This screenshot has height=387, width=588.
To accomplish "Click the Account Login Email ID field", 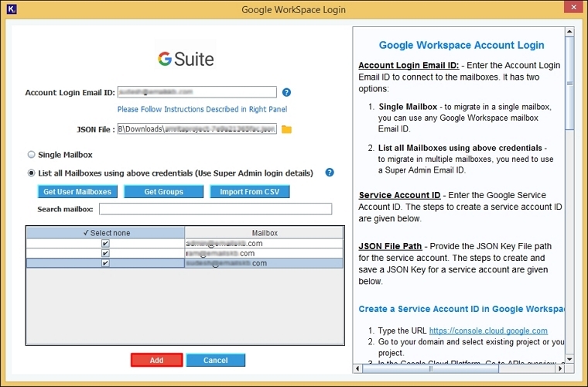I will tap(197, 92).
